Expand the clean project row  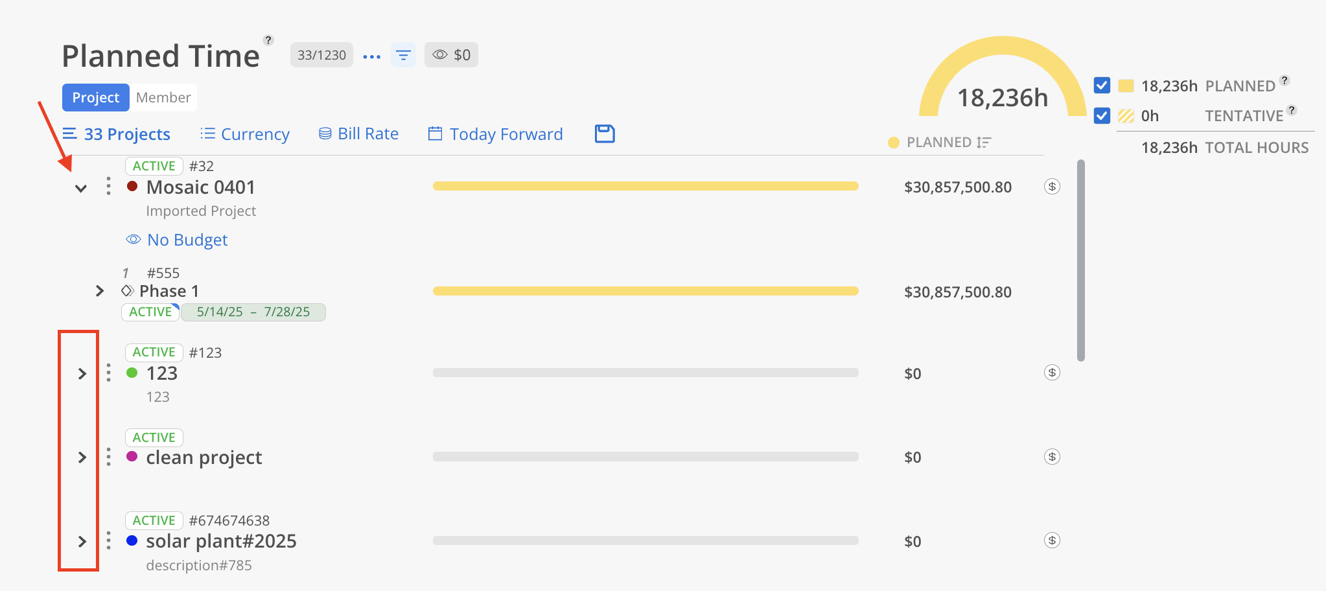tap(82, 458)
